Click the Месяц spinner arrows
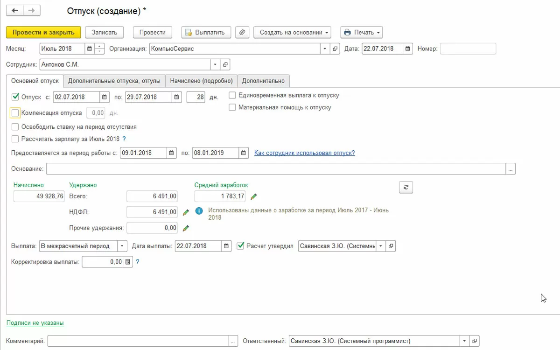 tap(99, 49)
